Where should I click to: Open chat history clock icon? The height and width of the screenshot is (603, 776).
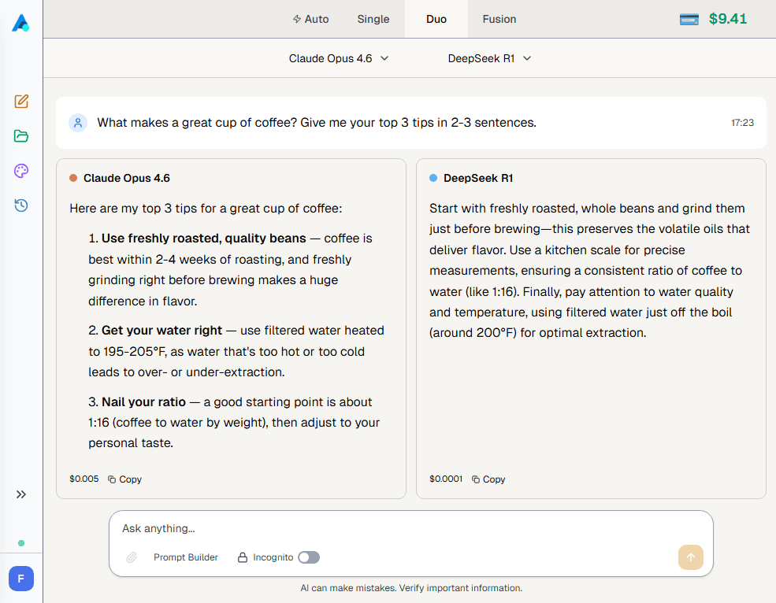point(21,205)
